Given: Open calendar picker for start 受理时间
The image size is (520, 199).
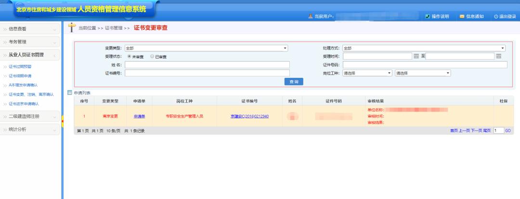Looking at the screenshot, I should tap(416, 56).
